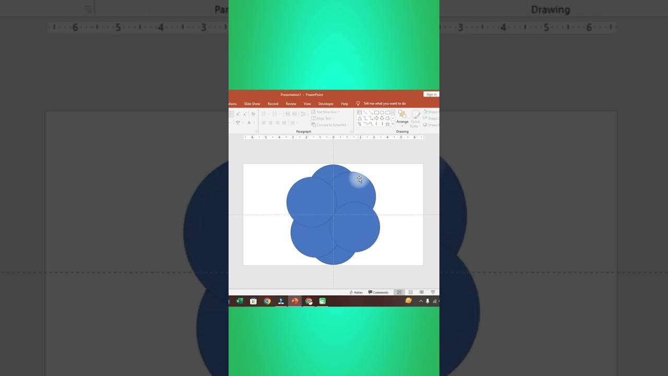
Task: Toggle the Notes pane in status bar
Action: [356, 292]
